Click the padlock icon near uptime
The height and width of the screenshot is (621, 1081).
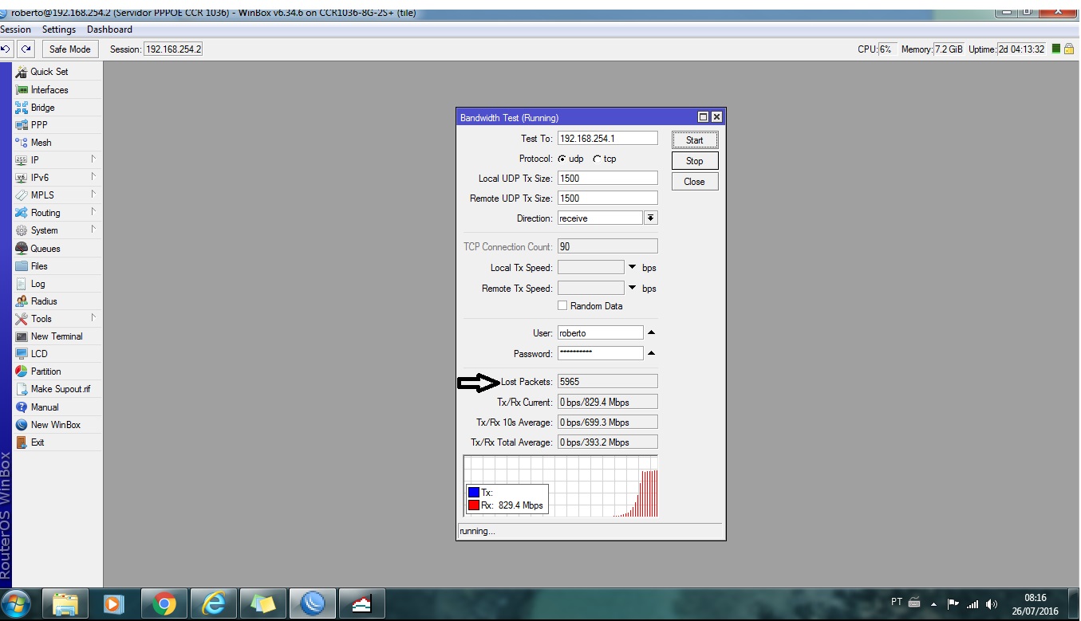coord(1069,49)
